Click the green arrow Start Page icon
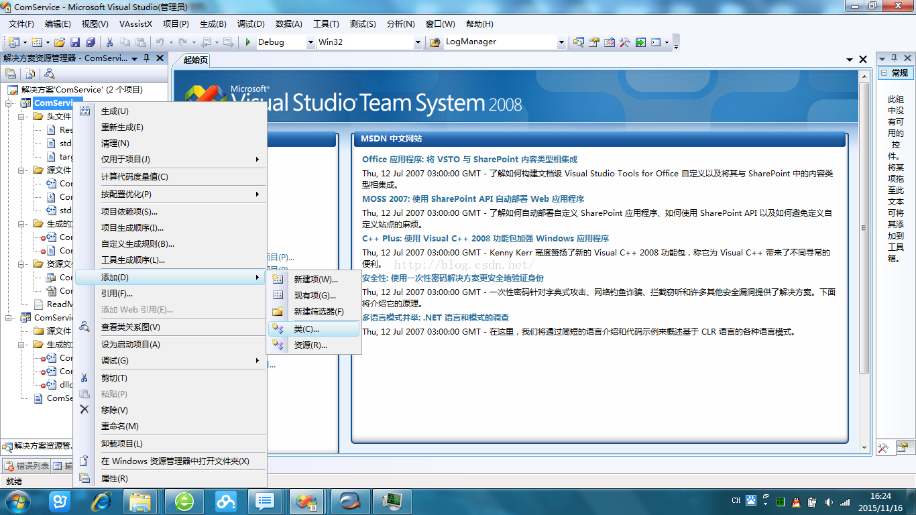The image size is (916, 515). tap(640, 42)
